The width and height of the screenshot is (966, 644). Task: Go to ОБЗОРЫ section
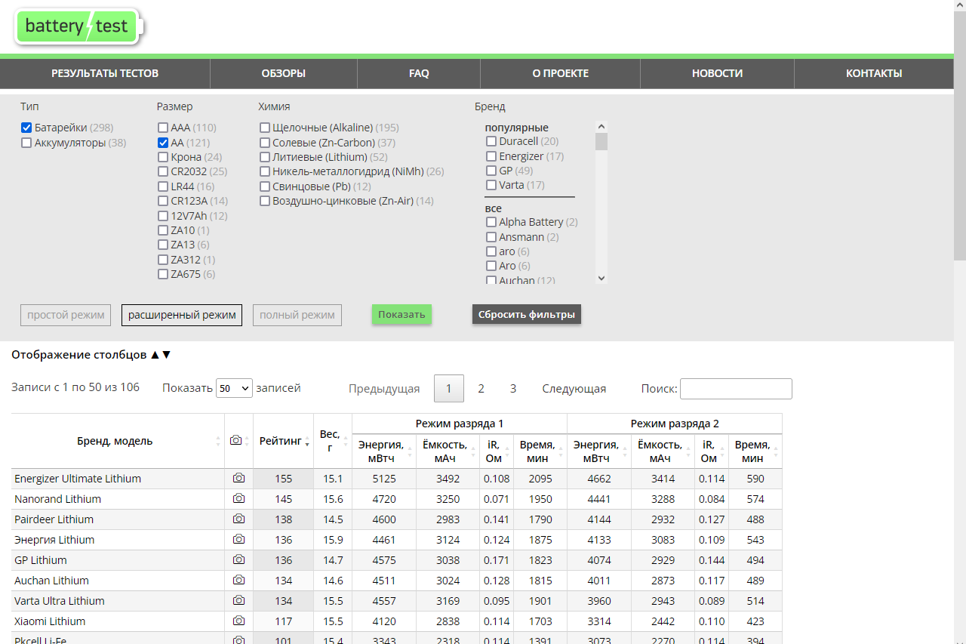[x=284, y=73]
